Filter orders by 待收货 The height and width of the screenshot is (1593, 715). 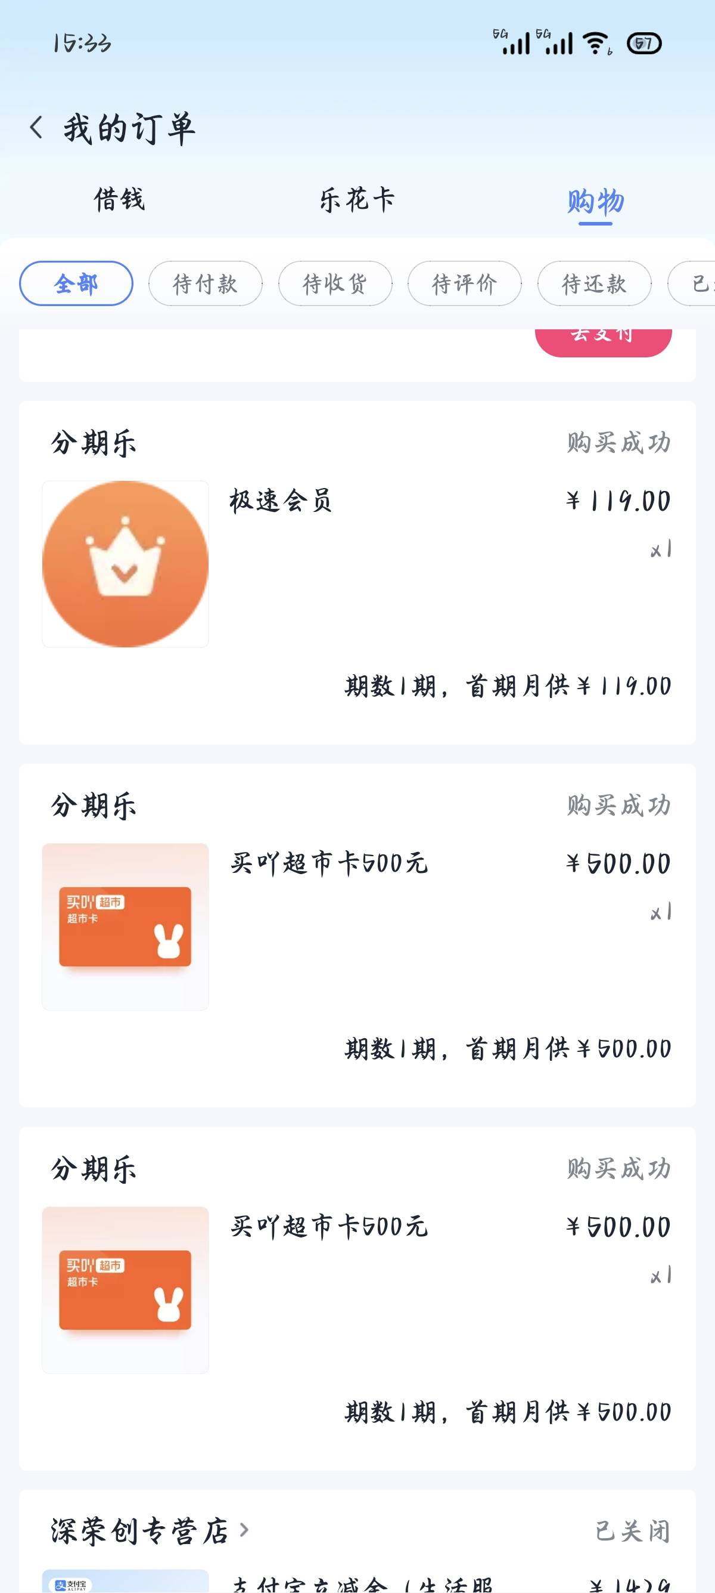coord(335,284)
